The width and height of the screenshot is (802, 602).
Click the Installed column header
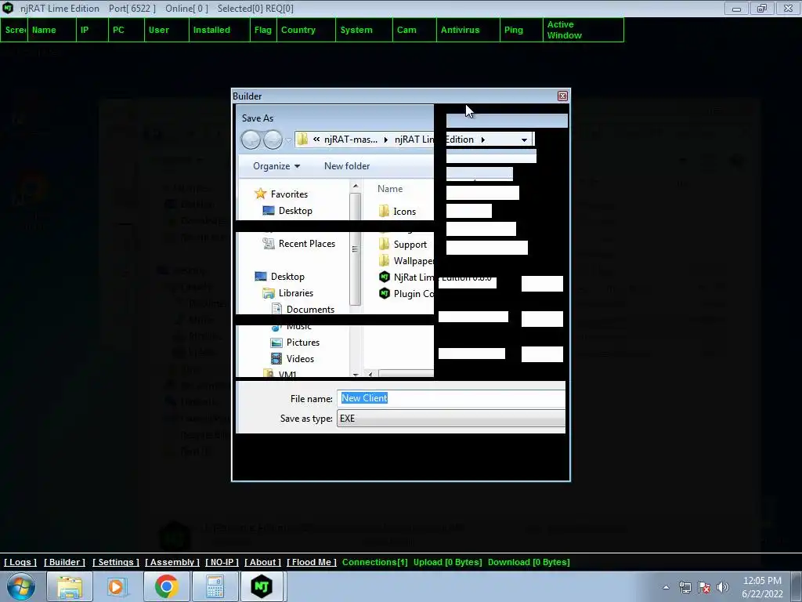point(219,30)
